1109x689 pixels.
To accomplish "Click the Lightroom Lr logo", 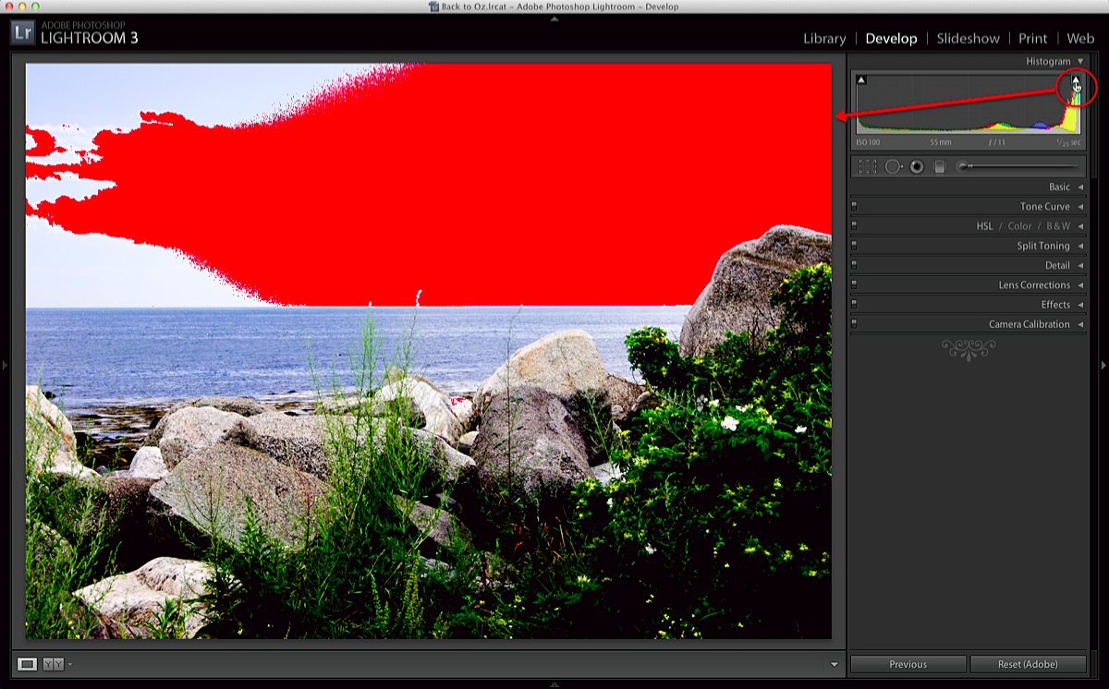I will (23, 33).
